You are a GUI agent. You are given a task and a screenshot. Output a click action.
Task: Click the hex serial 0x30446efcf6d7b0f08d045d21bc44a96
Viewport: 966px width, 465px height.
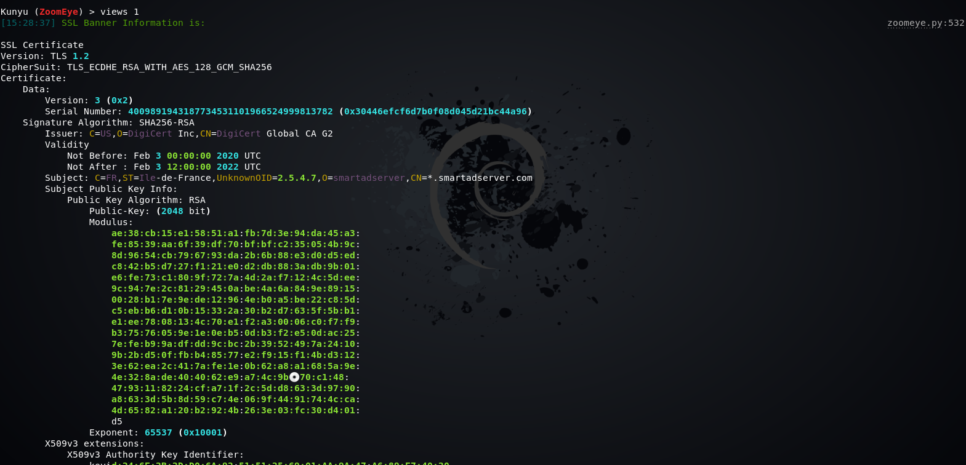435,111
